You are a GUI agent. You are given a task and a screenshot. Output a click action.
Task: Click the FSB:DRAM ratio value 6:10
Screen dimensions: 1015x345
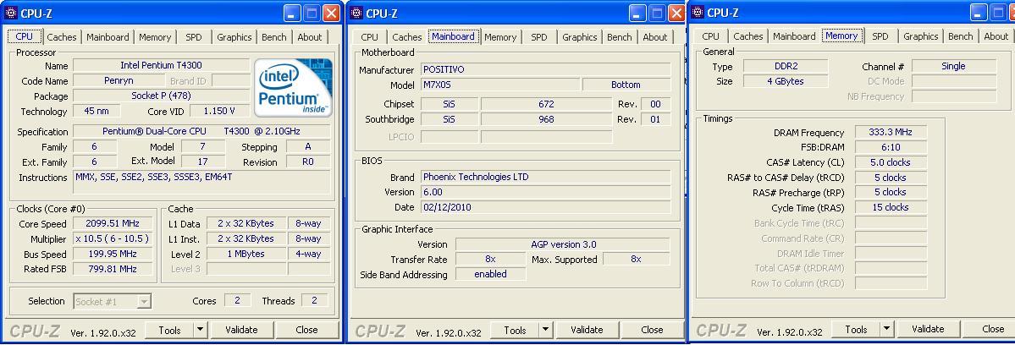(x=891, y=147)
